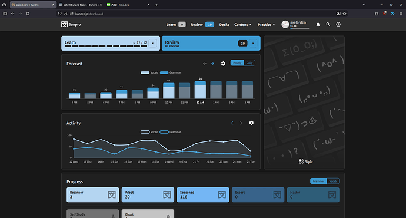
Task: Open the notifications bell
Action: (x=318, y=24)
